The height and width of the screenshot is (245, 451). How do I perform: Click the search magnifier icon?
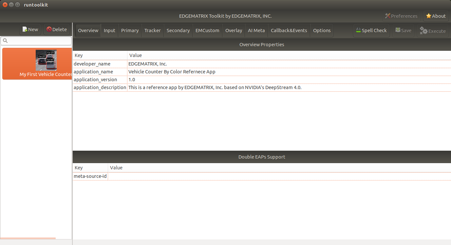click(5, 41)
